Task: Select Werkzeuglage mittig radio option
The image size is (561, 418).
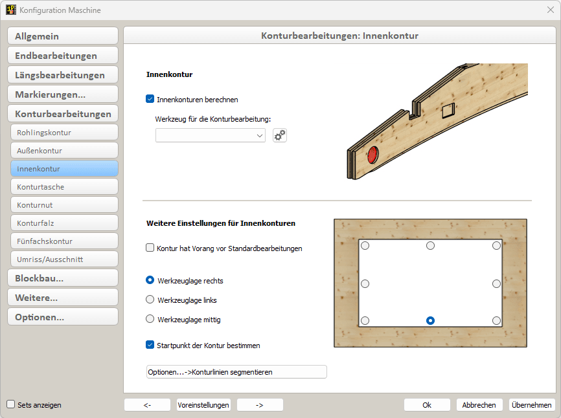Action: pyautogui.click(x=150, y=319)
